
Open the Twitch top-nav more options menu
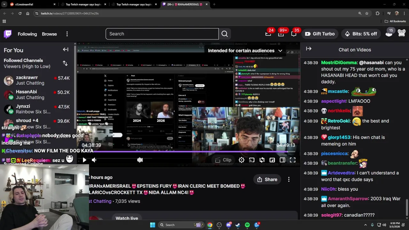coord(67,34)
